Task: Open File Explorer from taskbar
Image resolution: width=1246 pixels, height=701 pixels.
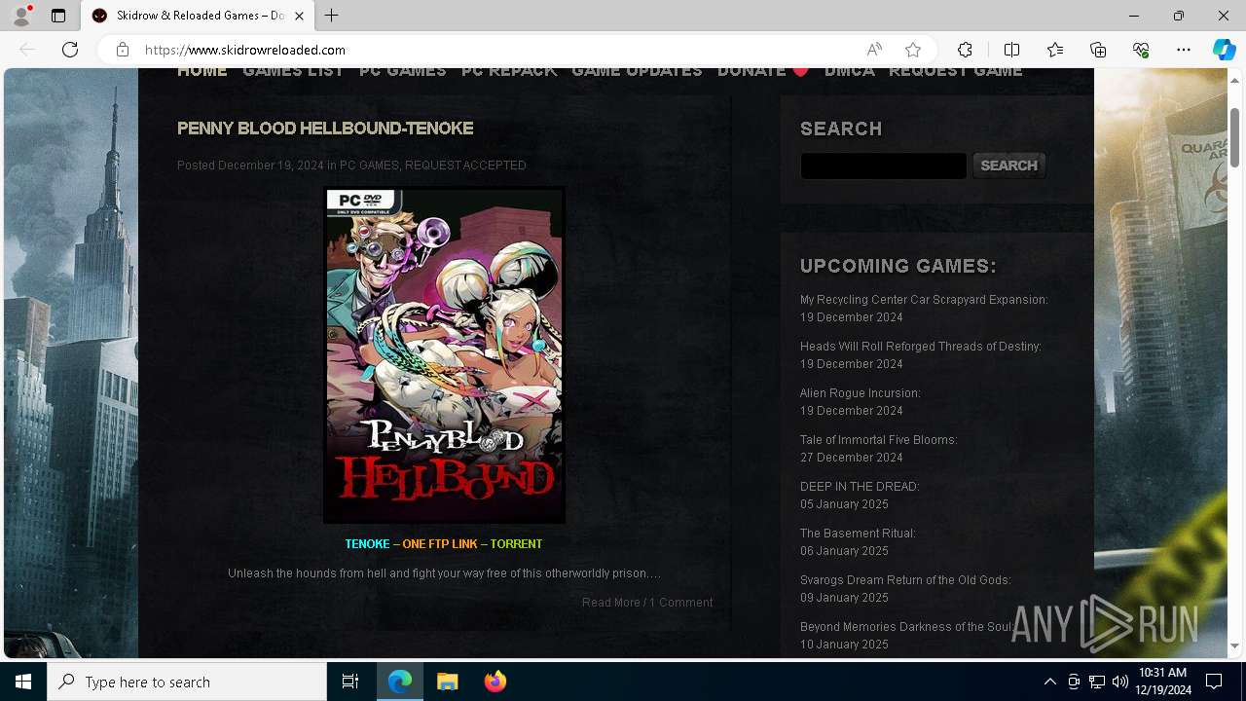Action: click(447, 682)
